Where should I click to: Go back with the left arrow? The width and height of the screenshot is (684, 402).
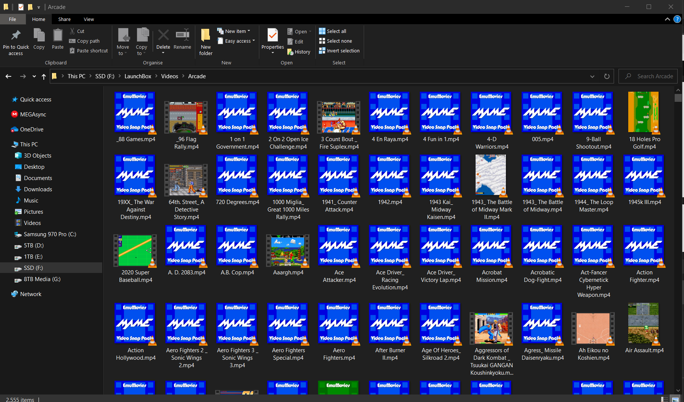point(8,76)
